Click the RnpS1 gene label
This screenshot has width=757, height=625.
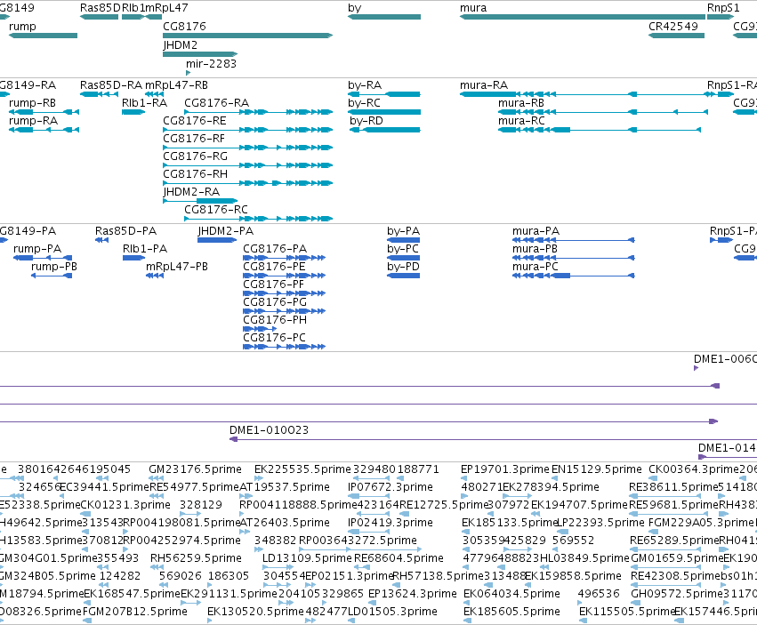(x=723, y=8)
